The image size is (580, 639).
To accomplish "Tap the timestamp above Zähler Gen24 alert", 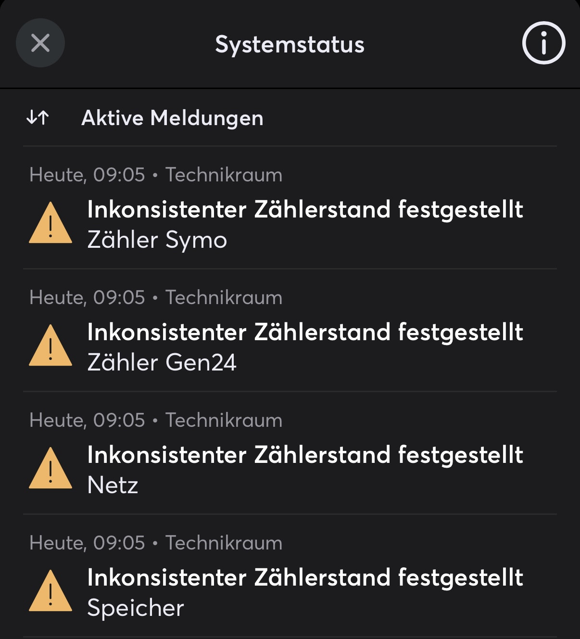I will [x=87, y=298].
